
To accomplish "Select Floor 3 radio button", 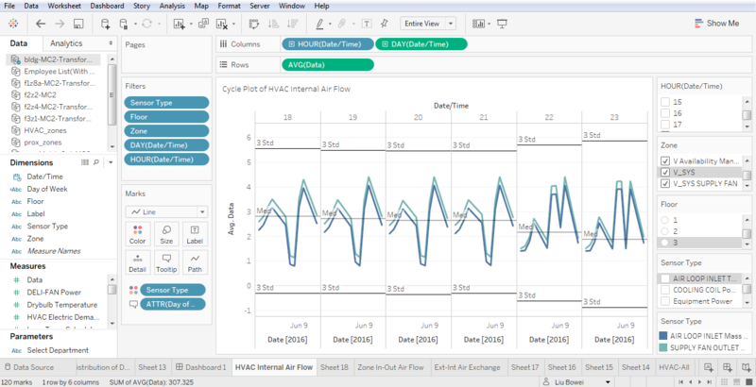I will coord(665,243).
